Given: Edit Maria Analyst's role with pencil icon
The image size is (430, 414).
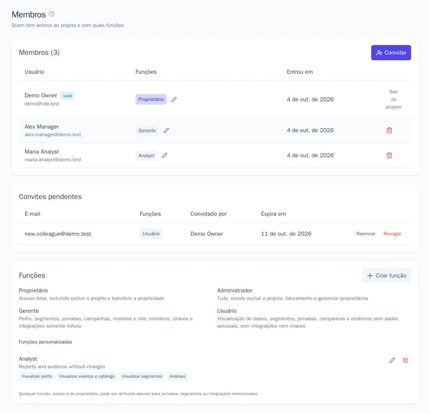Looking at the screenshot, I should pyautogui.click(x=165, y=155).
